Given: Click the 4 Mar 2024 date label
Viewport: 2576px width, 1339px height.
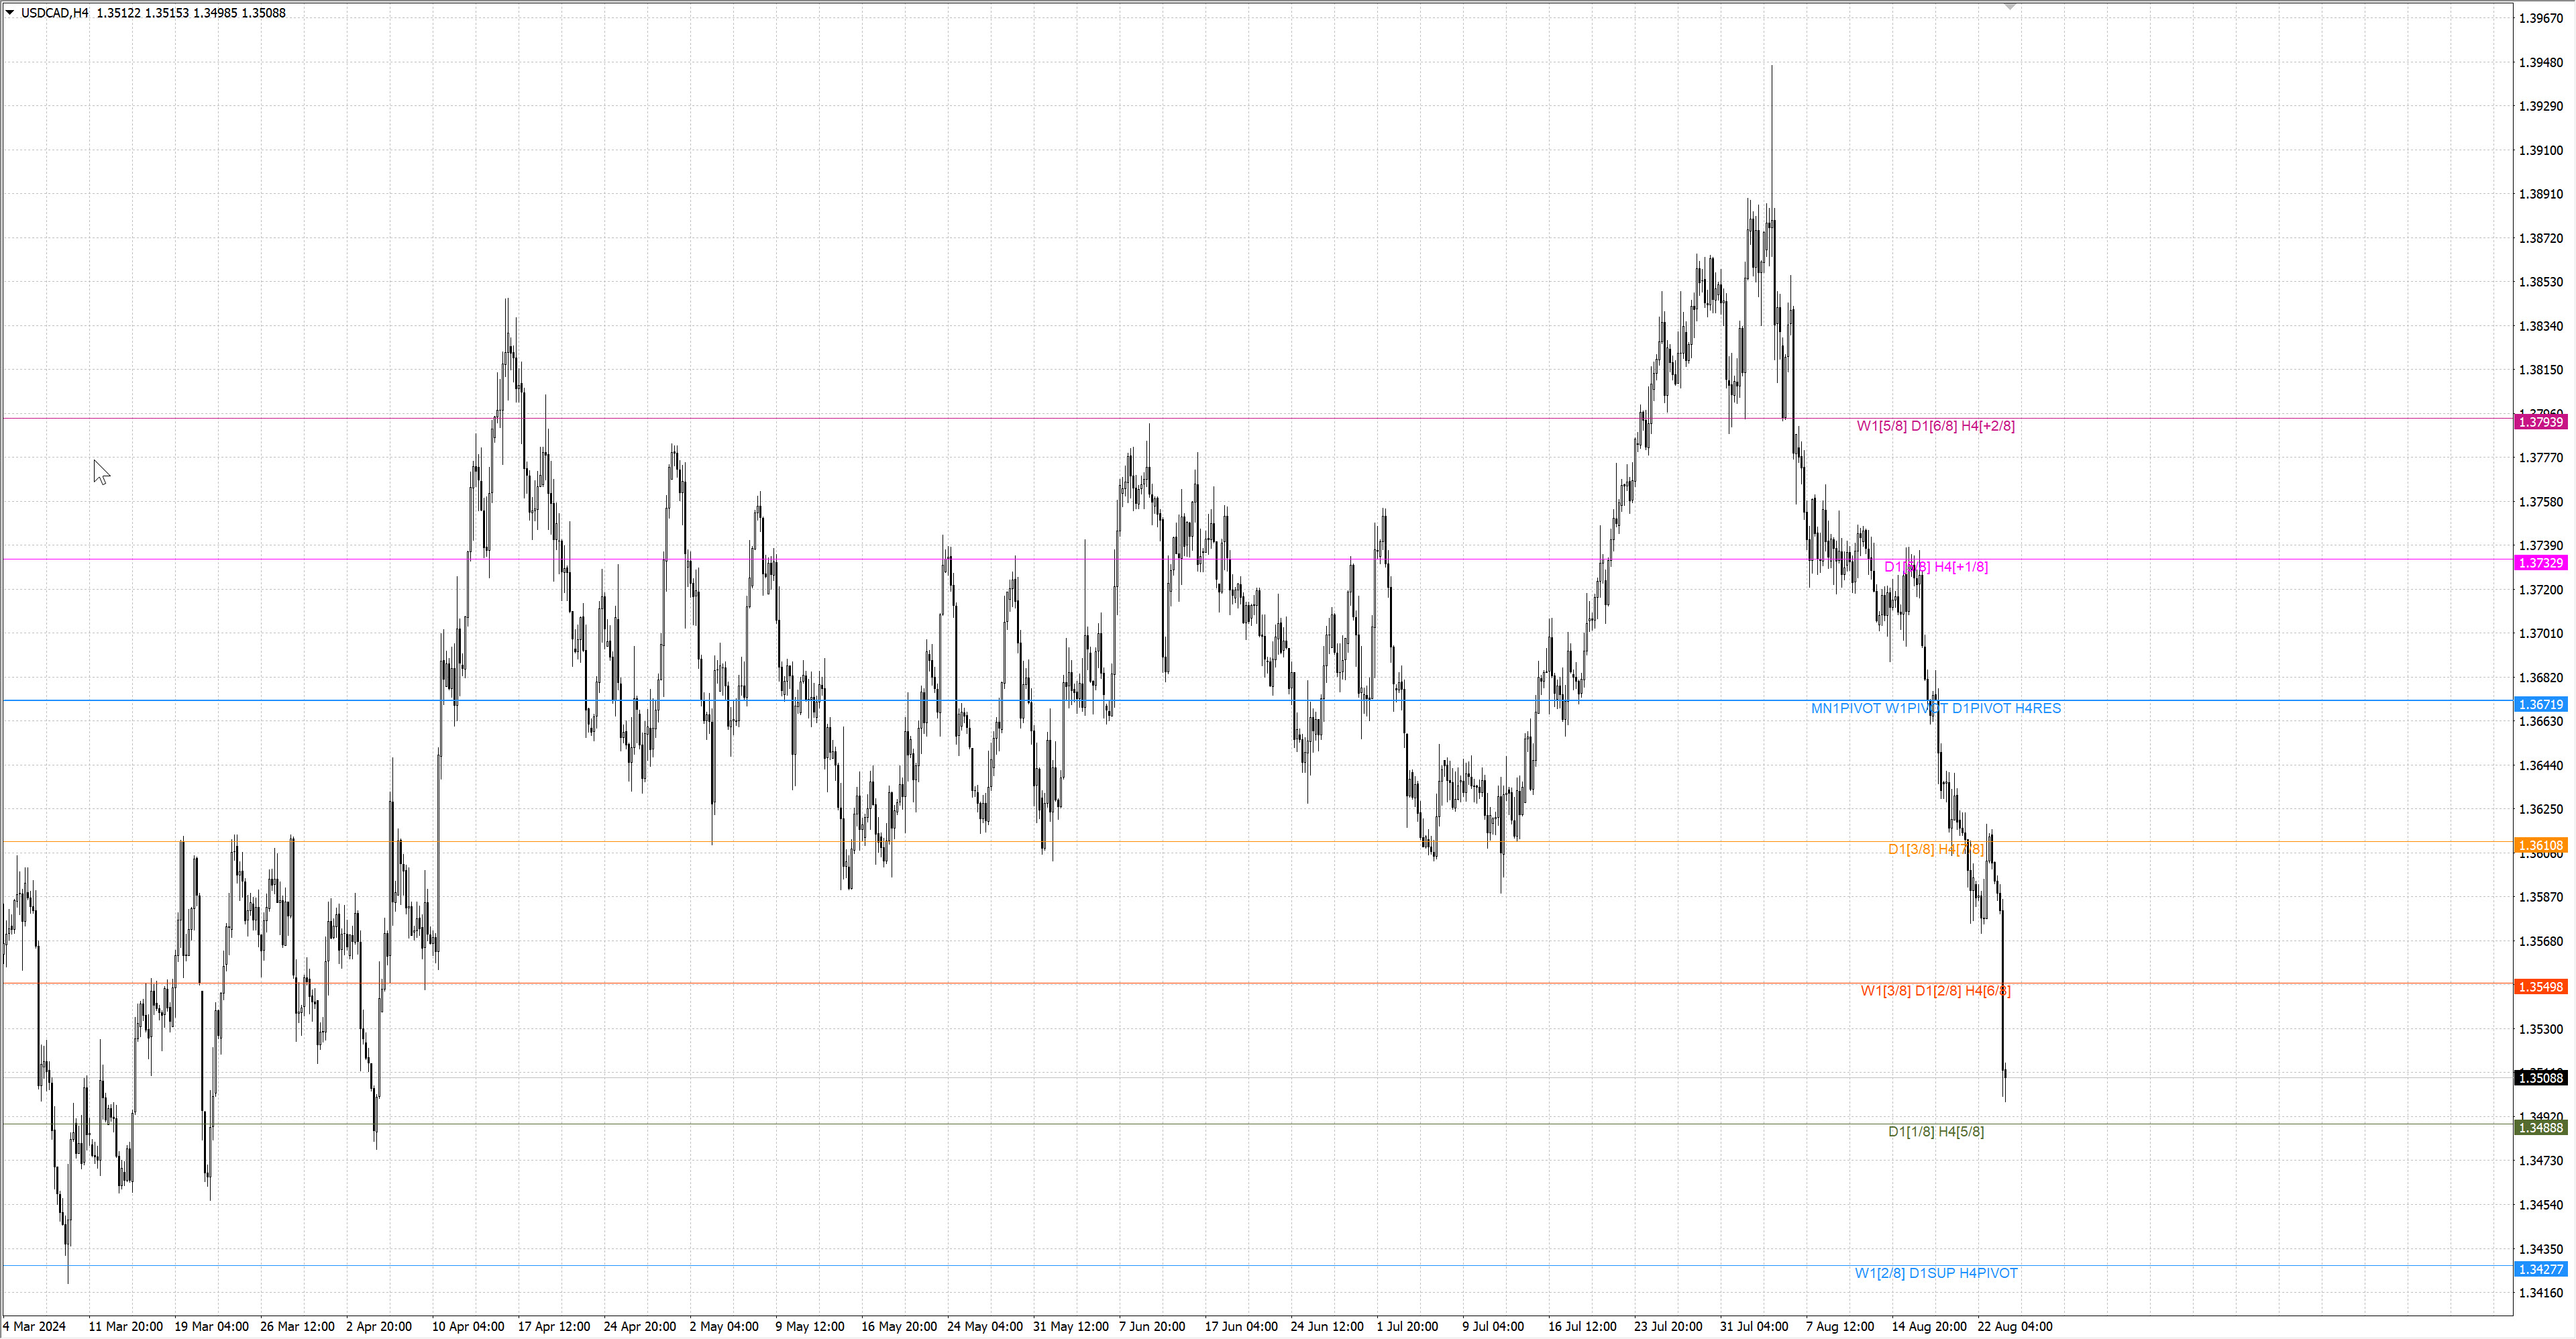Looking at the screenshot, I should click(x=34, y=1326).
